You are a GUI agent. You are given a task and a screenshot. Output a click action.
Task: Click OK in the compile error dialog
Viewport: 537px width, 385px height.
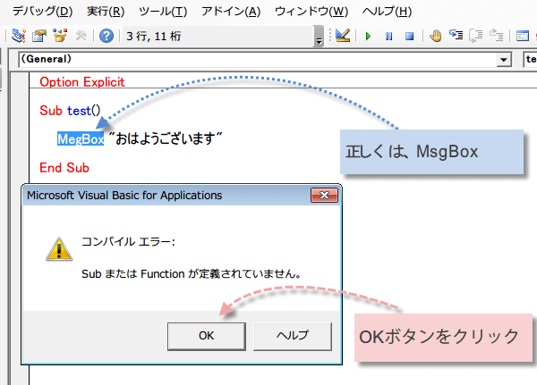(207, 336)
